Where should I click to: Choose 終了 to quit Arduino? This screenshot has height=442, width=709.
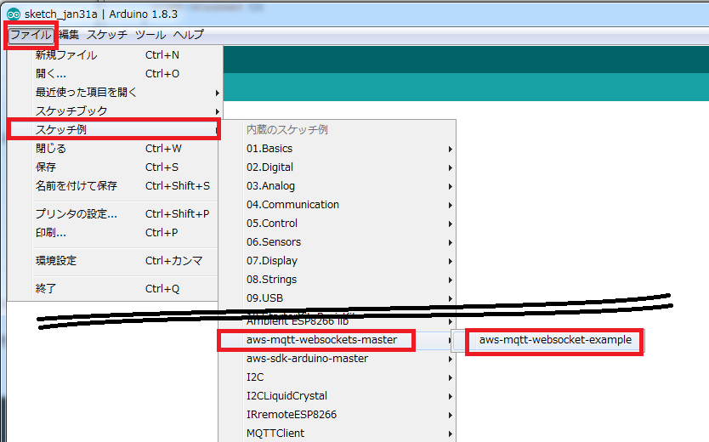pos(114,289)
